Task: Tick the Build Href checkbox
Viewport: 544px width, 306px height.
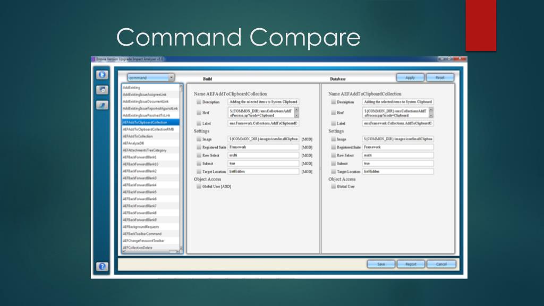Action: 199,113
